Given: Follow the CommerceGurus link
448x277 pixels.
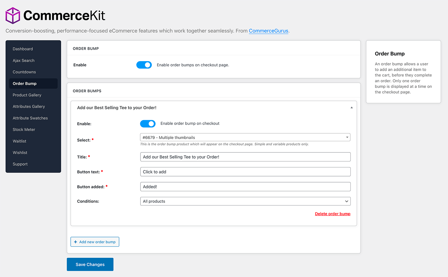Looking at the screenshot, I should pyautogui.click(x=268, y=31).
